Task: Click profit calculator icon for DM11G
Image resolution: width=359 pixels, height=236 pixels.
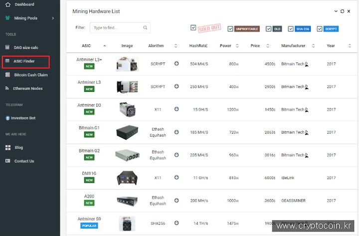Action: [x=177, y=177]
